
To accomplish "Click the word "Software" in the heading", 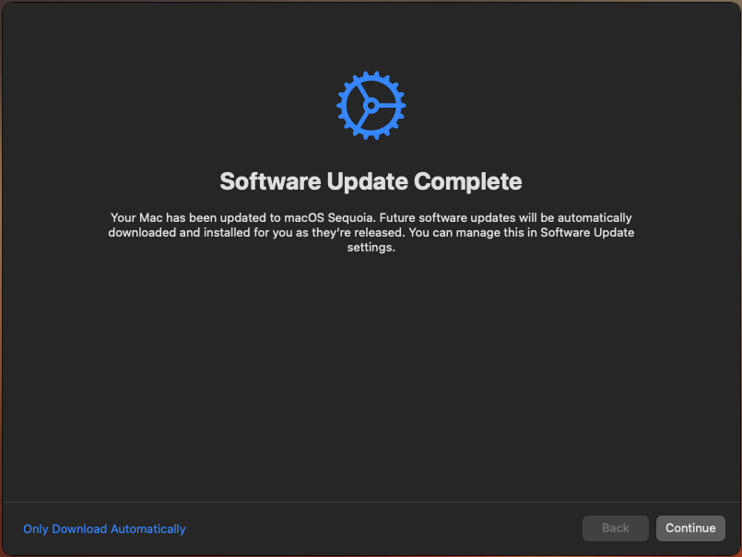I will (270, 181).
